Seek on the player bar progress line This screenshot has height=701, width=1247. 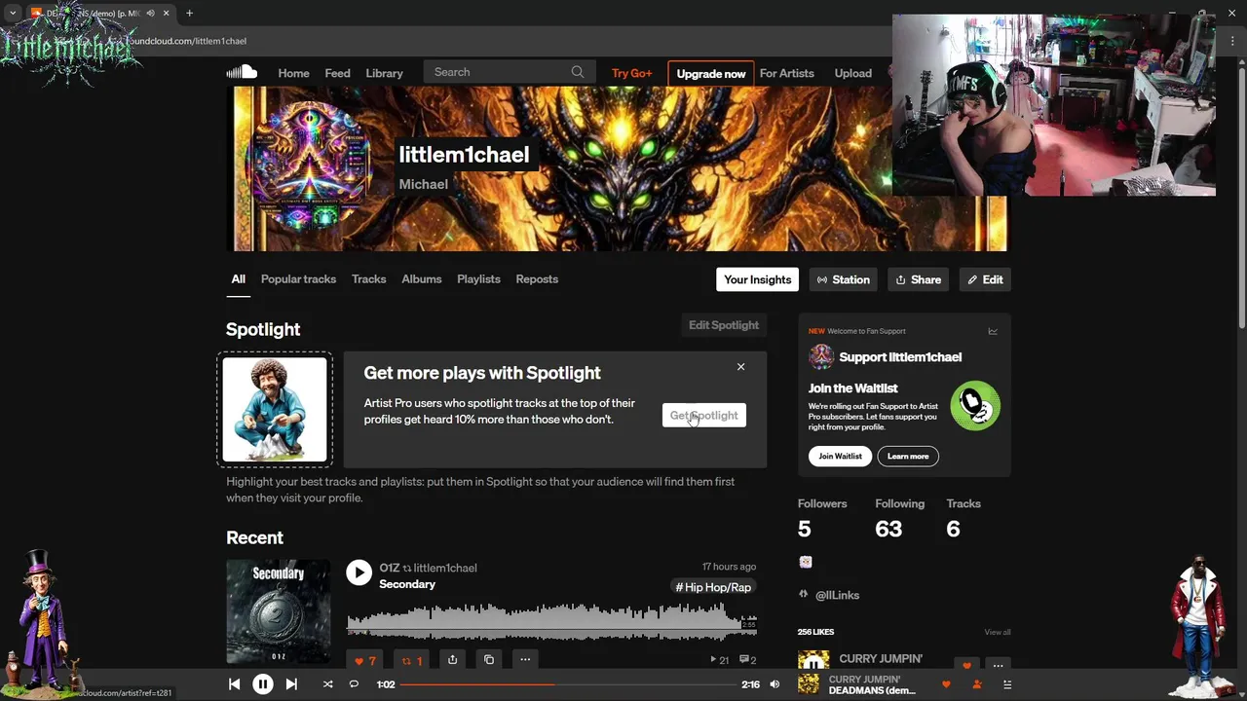pyautogui.click(x=566, y=684)
